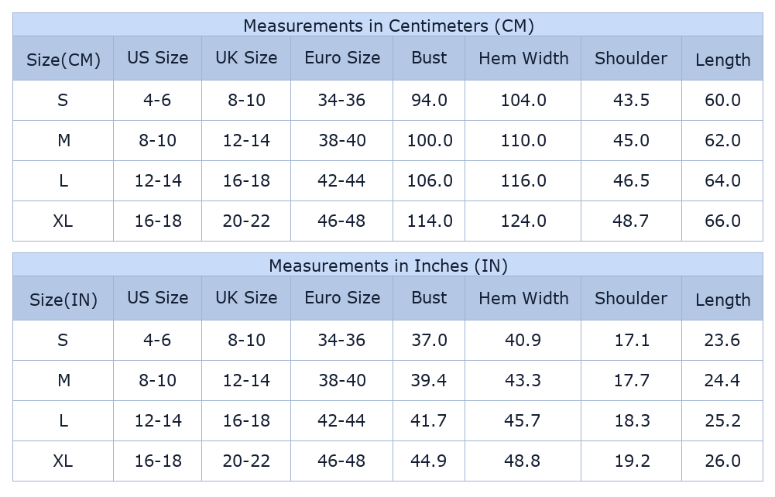Image resolution: width=775 pixels, height=497 pixels.
Task: Select the Hem Width value 43.3
Action: point(523,380)
